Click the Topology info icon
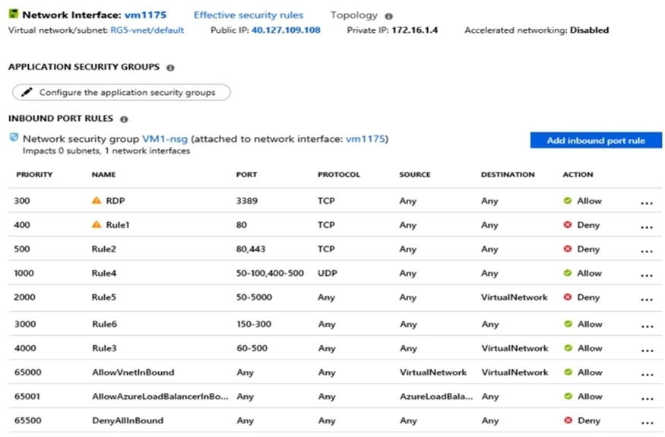 click(x=388, y=16)
